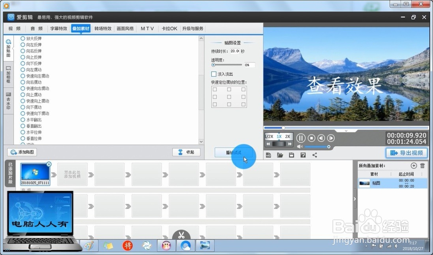
Task: Click the chevron arrow after the 20181025_071111 clip
Action: (x=54, y=175)
